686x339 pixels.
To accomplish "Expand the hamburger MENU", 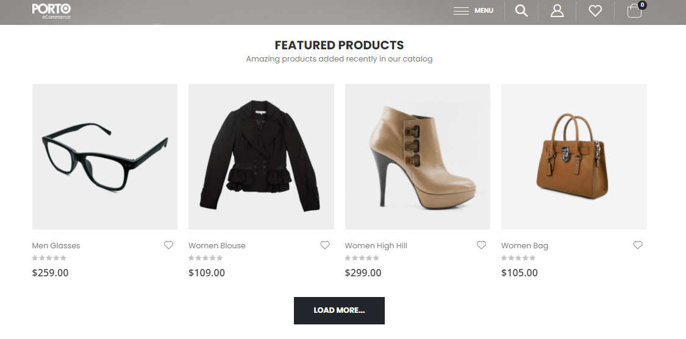I will click(x=473, y=10).
